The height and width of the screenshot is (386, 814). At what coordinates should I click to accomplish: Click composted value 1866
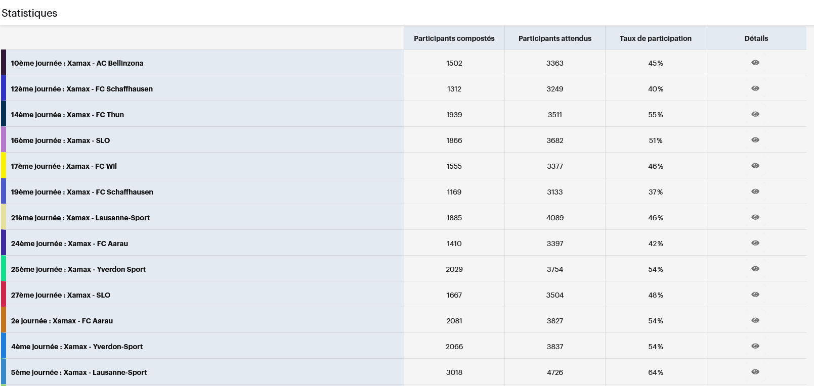coord(454,140)
